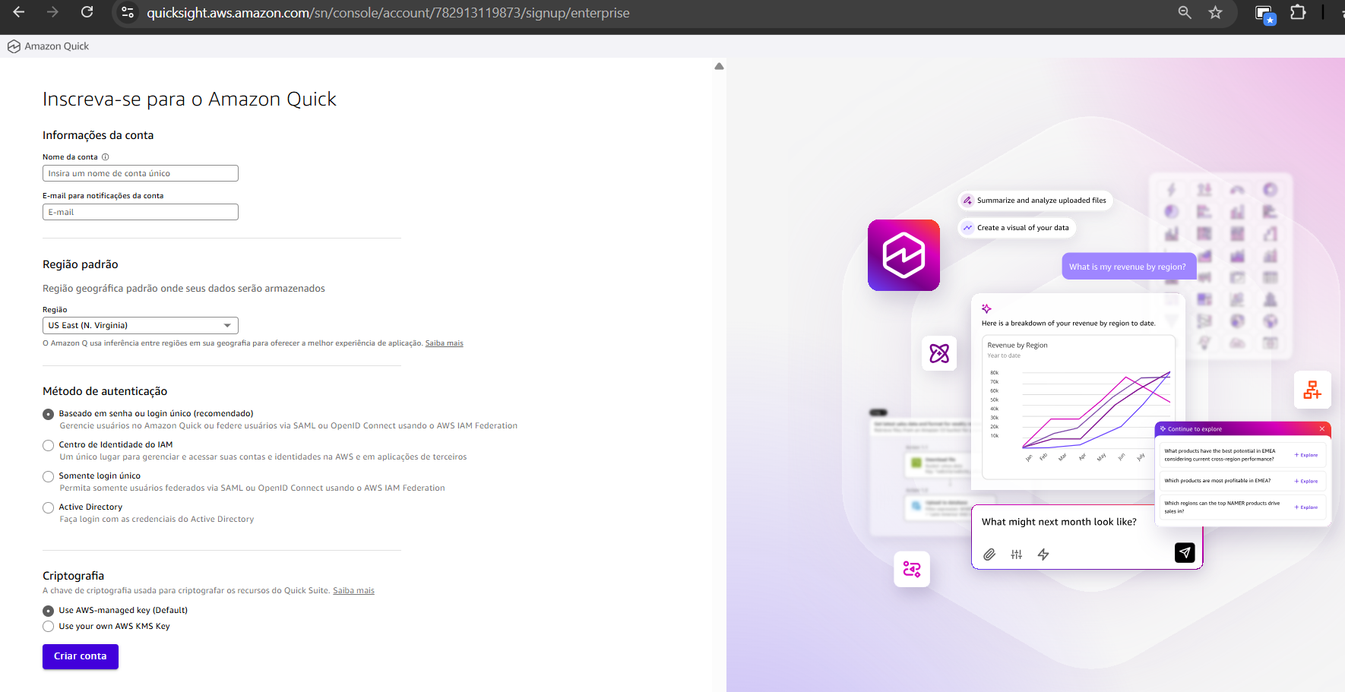Screen dimensions: 1345x692
Task: Click the Nome da conta input field
Action: [141, 173]
